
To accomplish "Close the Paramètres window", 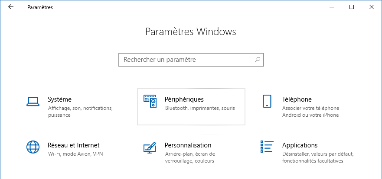I will pos(372,7).
